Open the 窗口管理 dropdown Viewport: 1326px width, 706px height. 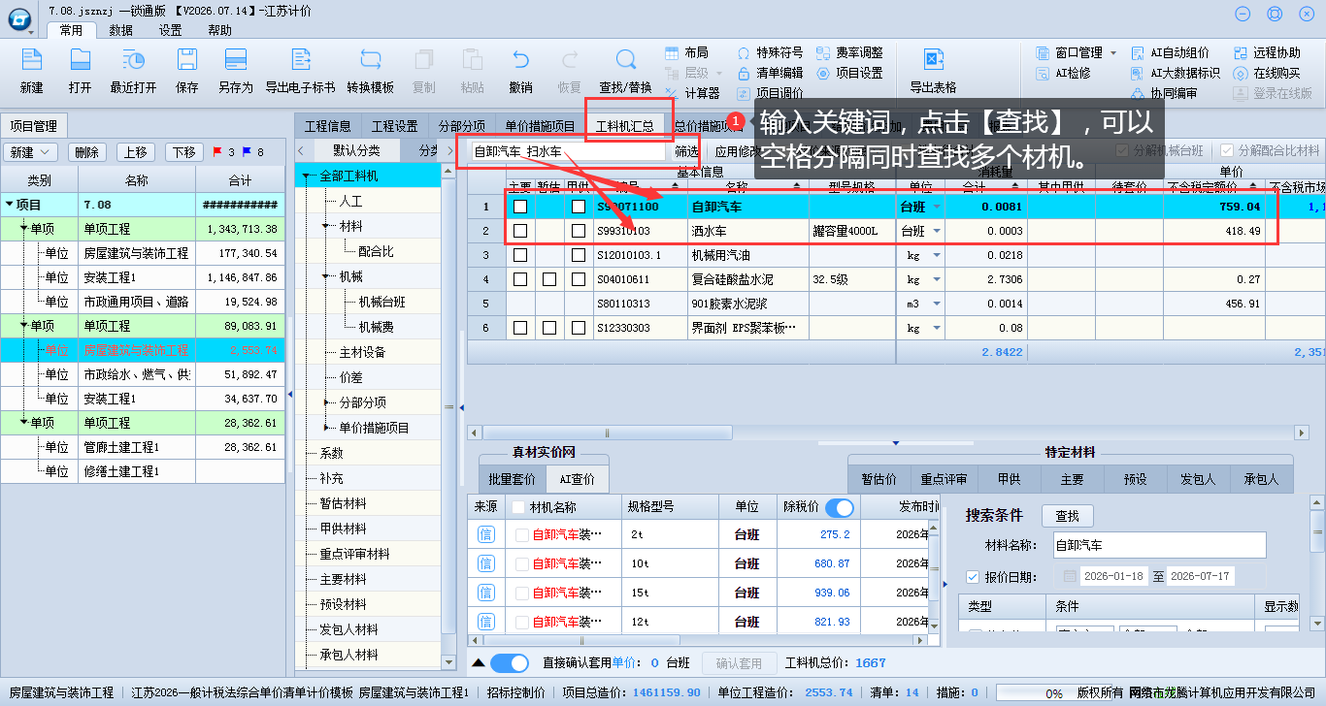1113,52
